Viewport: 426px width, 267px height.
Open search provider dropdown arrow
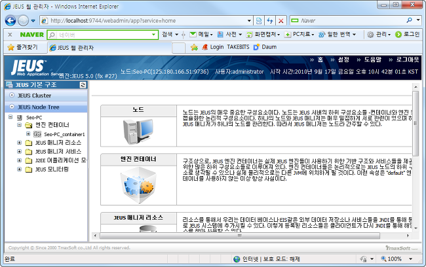pos(418,20)
